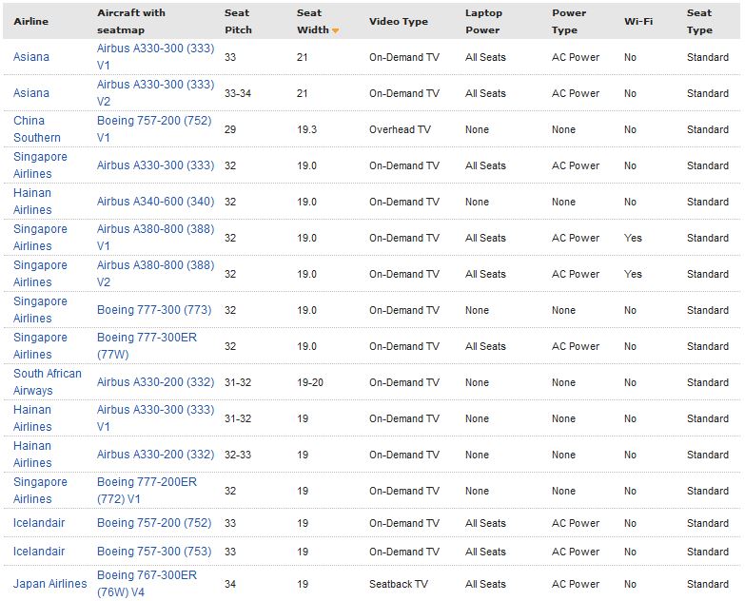Select Overhead TV video type cell
745x601 pixels.
pyautogui.click(x=400, y=129)
